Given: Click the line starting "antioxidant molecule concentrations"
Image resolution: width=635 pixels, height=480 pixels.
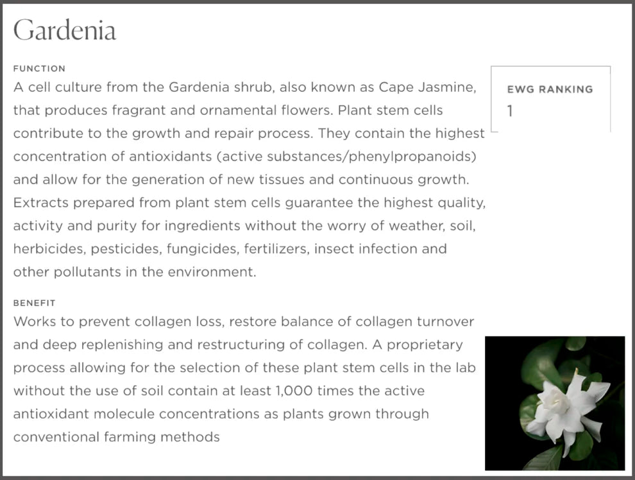Looking at the screenshot, I should [221, 414].
